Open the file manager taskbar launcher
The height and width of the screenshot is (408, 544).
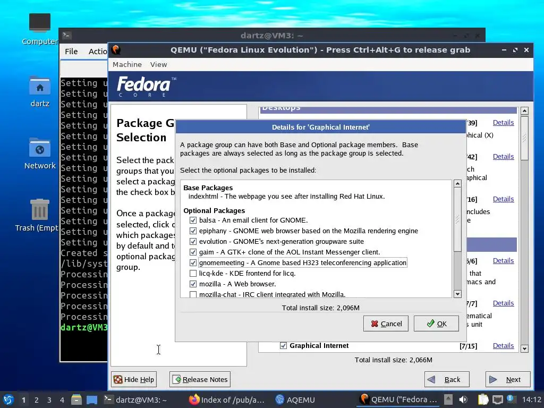(x=76, y=399)
